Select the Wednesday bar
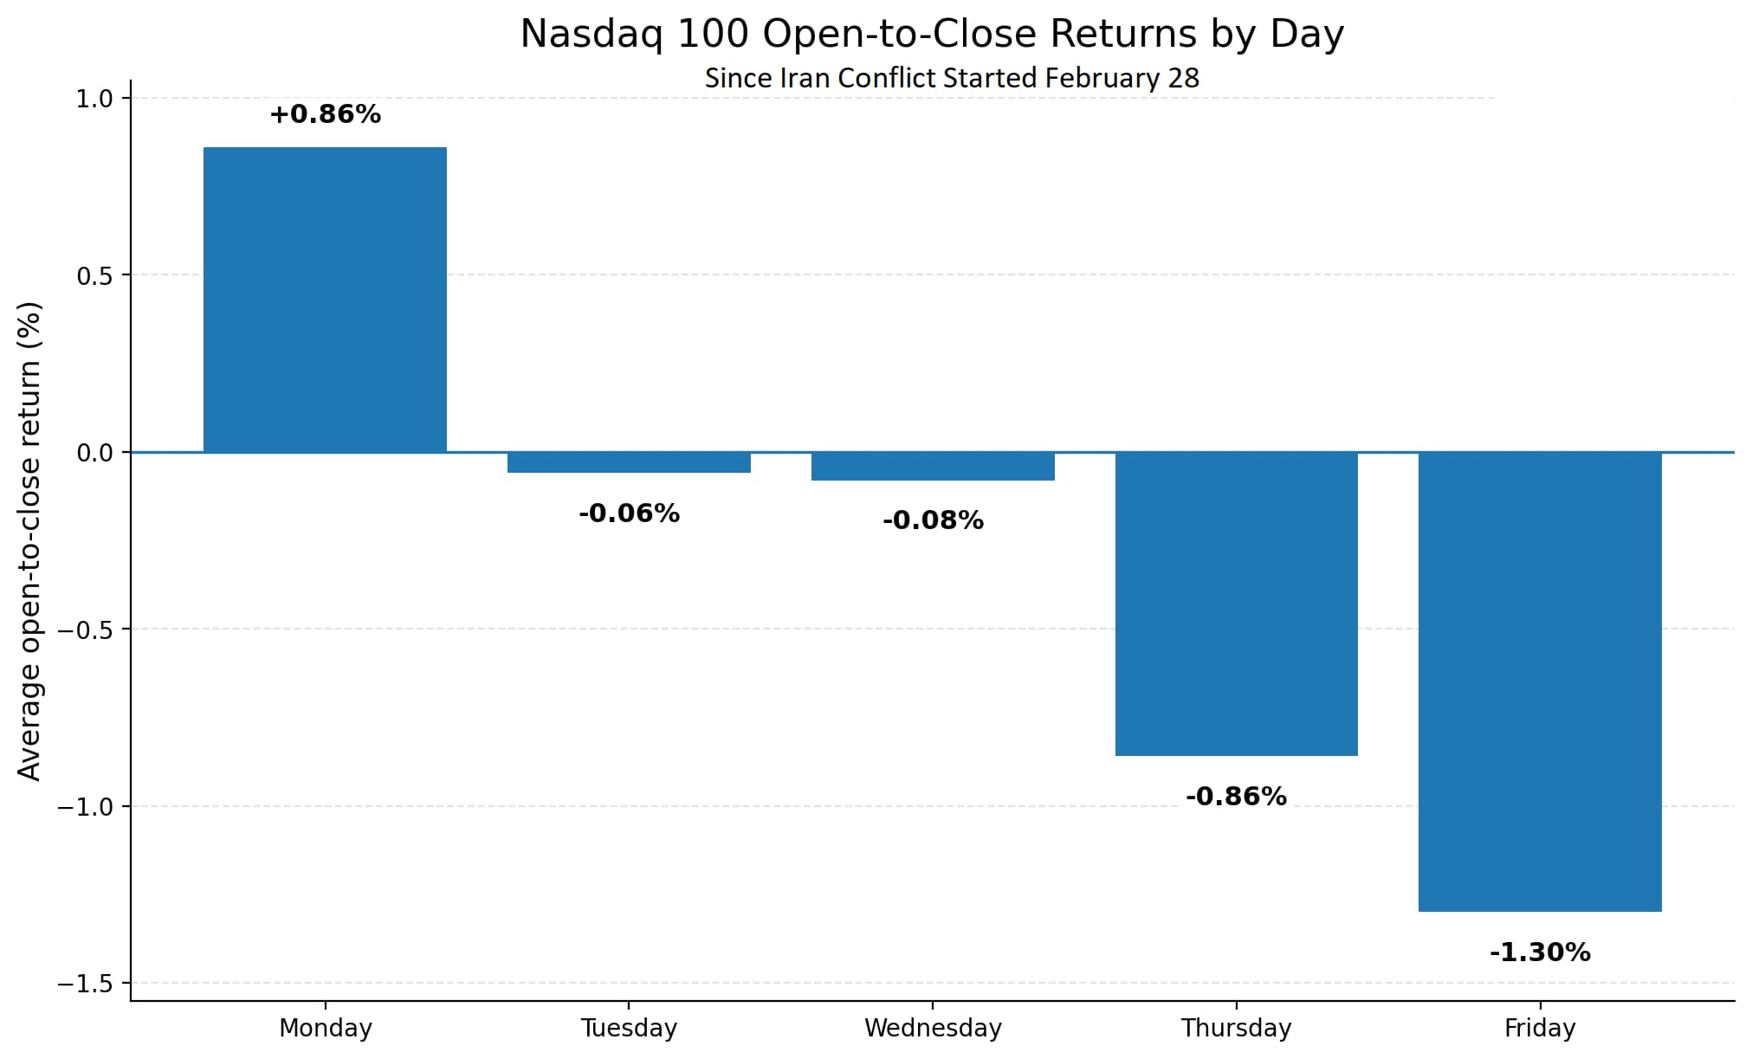1752x1059 pixels. click(x=933, y=466)
